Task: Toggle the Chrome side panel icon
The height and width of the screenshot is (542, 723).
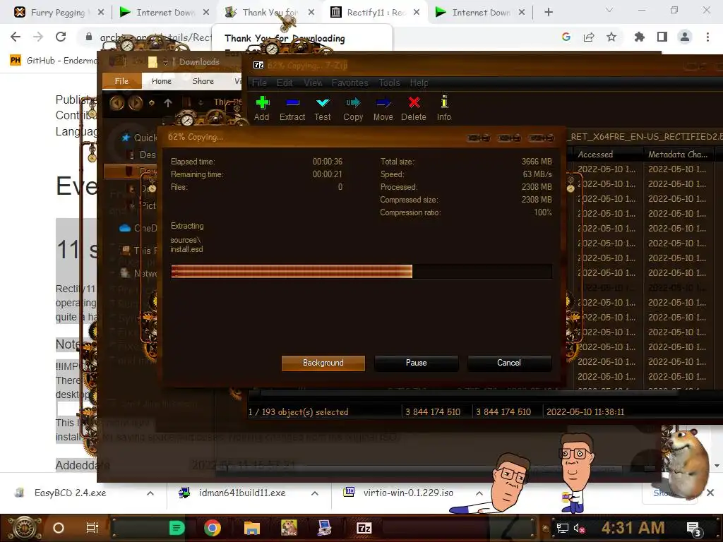Action: pyautogui.click(x=662, y=37)
